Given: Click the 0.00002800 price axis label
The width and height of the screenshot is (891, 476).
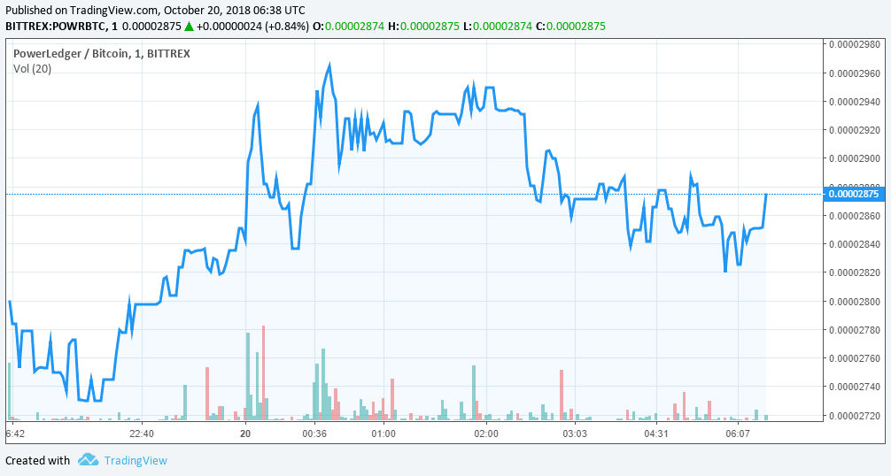Looking at the screenshot, I should point(854,301).
